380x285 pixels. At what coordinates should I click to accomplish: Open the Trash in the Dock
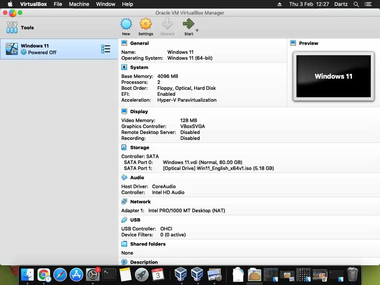pyautogui.click(x=353, y=274)
